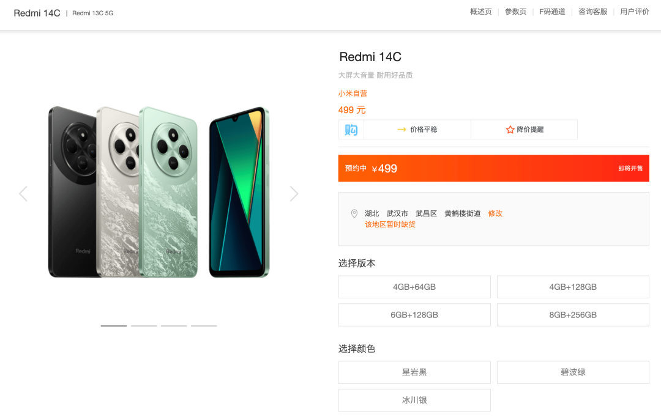The image size is (661, 420).
Task: Show the previous product image with left arrow
Action: pos(24,194)
